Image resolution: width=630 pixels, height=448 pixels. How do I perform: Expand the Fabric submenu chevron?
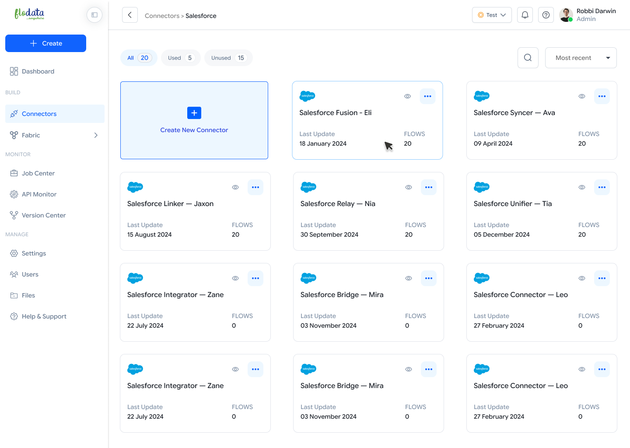click(x=96, y=135)
